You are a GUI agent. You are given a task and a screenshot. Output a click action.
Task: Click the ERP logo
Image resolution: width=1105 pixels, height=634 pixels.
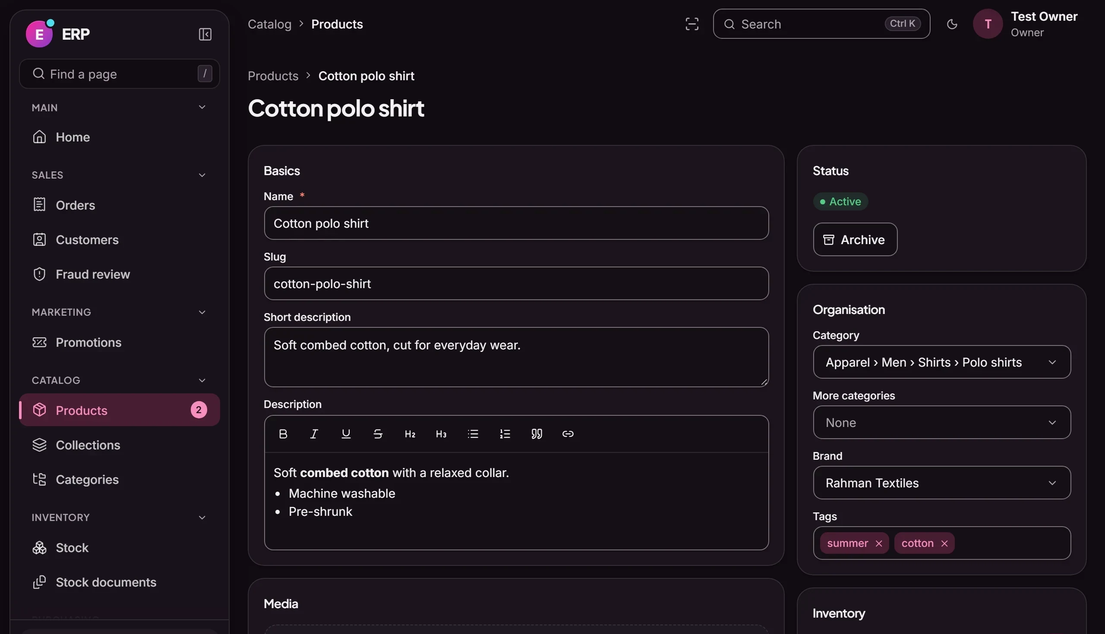[x=39, y=34]
